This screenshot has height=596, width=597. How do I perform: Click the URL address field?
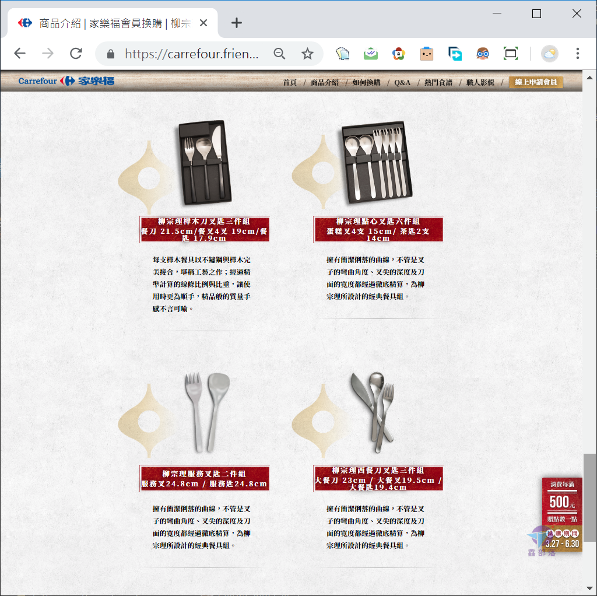pos(191,54)
